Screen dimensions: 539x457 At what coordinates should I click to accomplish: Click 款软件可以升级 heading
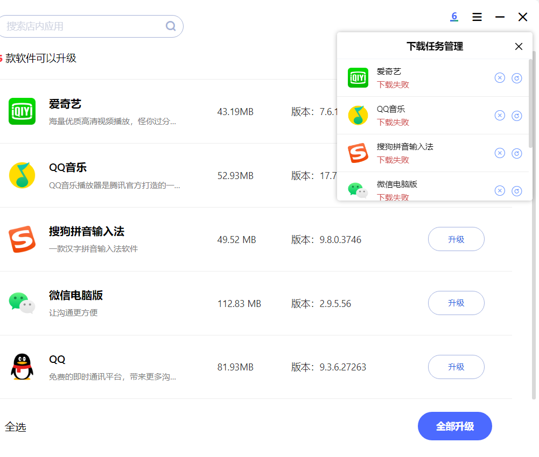(41, 58)
